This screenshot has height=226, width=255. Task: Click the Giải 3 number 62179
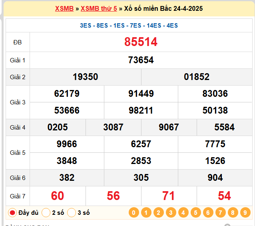[x=67, y=94]
